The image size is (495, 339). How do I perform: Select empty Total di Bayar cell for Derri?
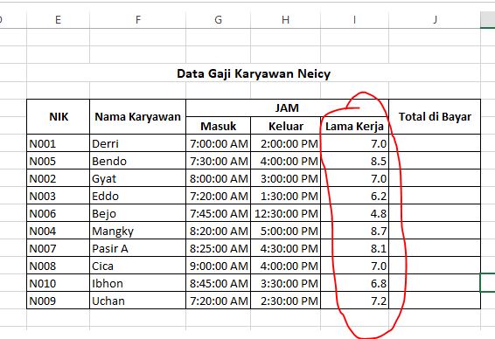[x=435, y=143]
